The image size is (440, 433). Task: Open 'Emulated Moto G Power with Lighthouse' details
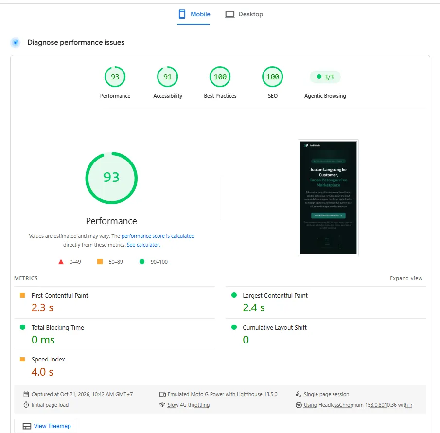tap(222, 394)
